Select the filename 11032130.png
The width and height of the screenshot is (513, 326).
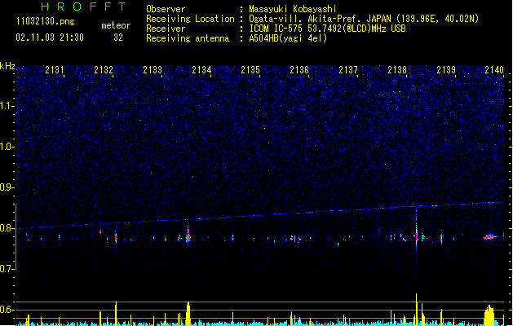(45, 21)
